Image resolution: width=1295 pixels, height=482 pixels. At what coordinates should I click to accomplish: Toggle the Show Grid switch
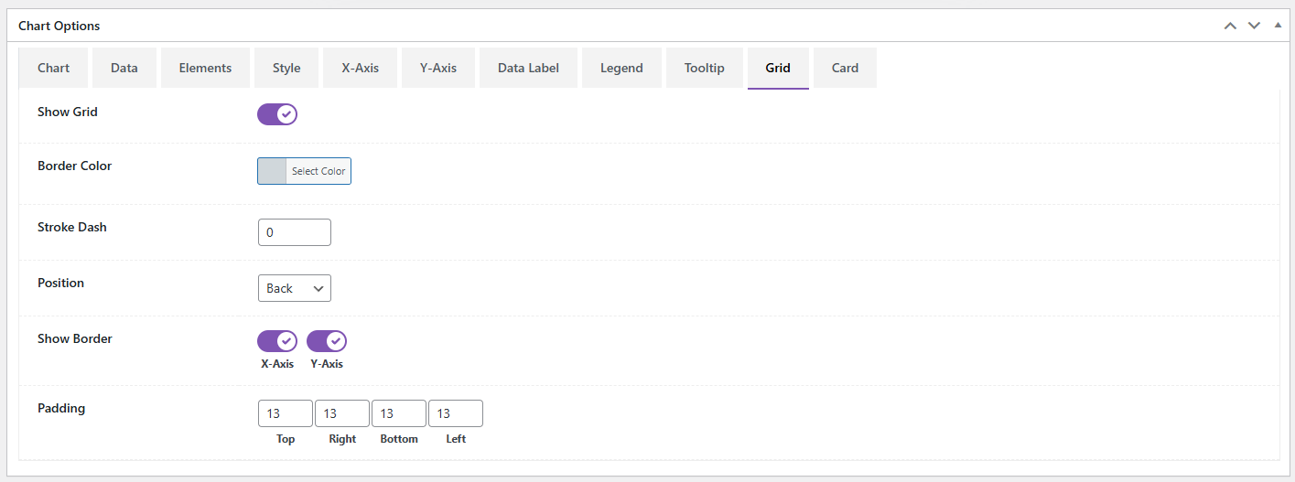coord(277,114)
